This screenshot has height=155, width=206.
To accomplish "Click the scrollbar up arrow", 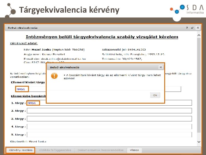I will pyautogui.click(x=199, y=35).
